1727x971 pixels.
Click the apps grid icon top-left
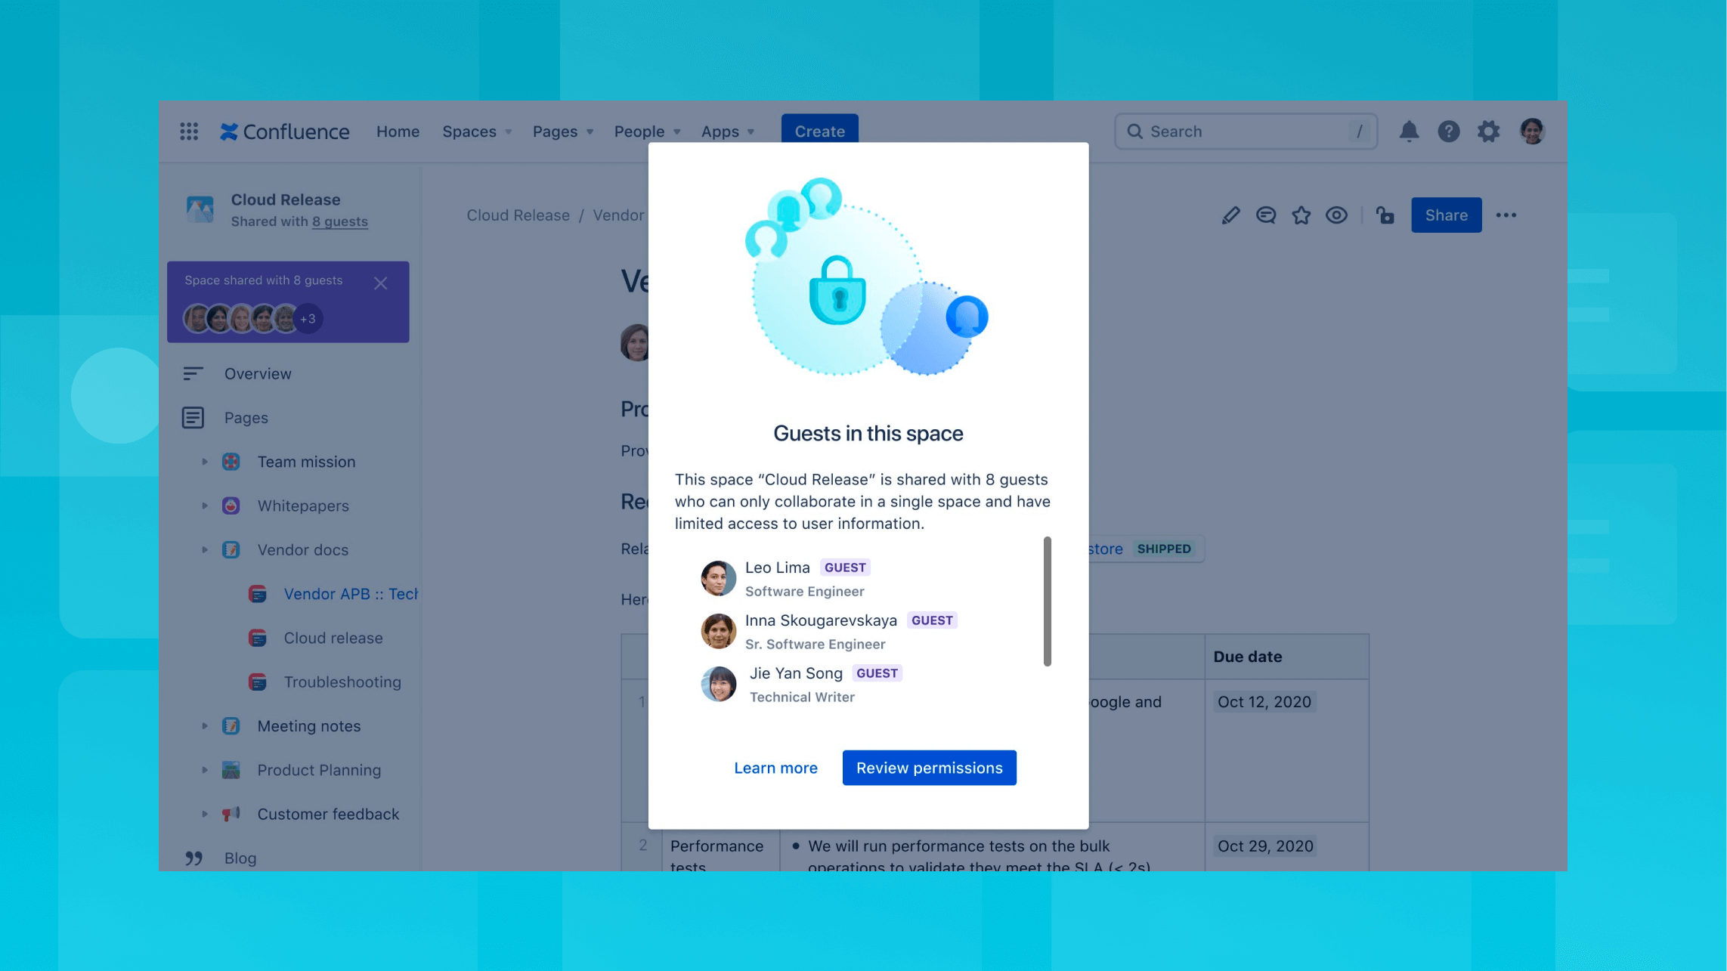190,131
